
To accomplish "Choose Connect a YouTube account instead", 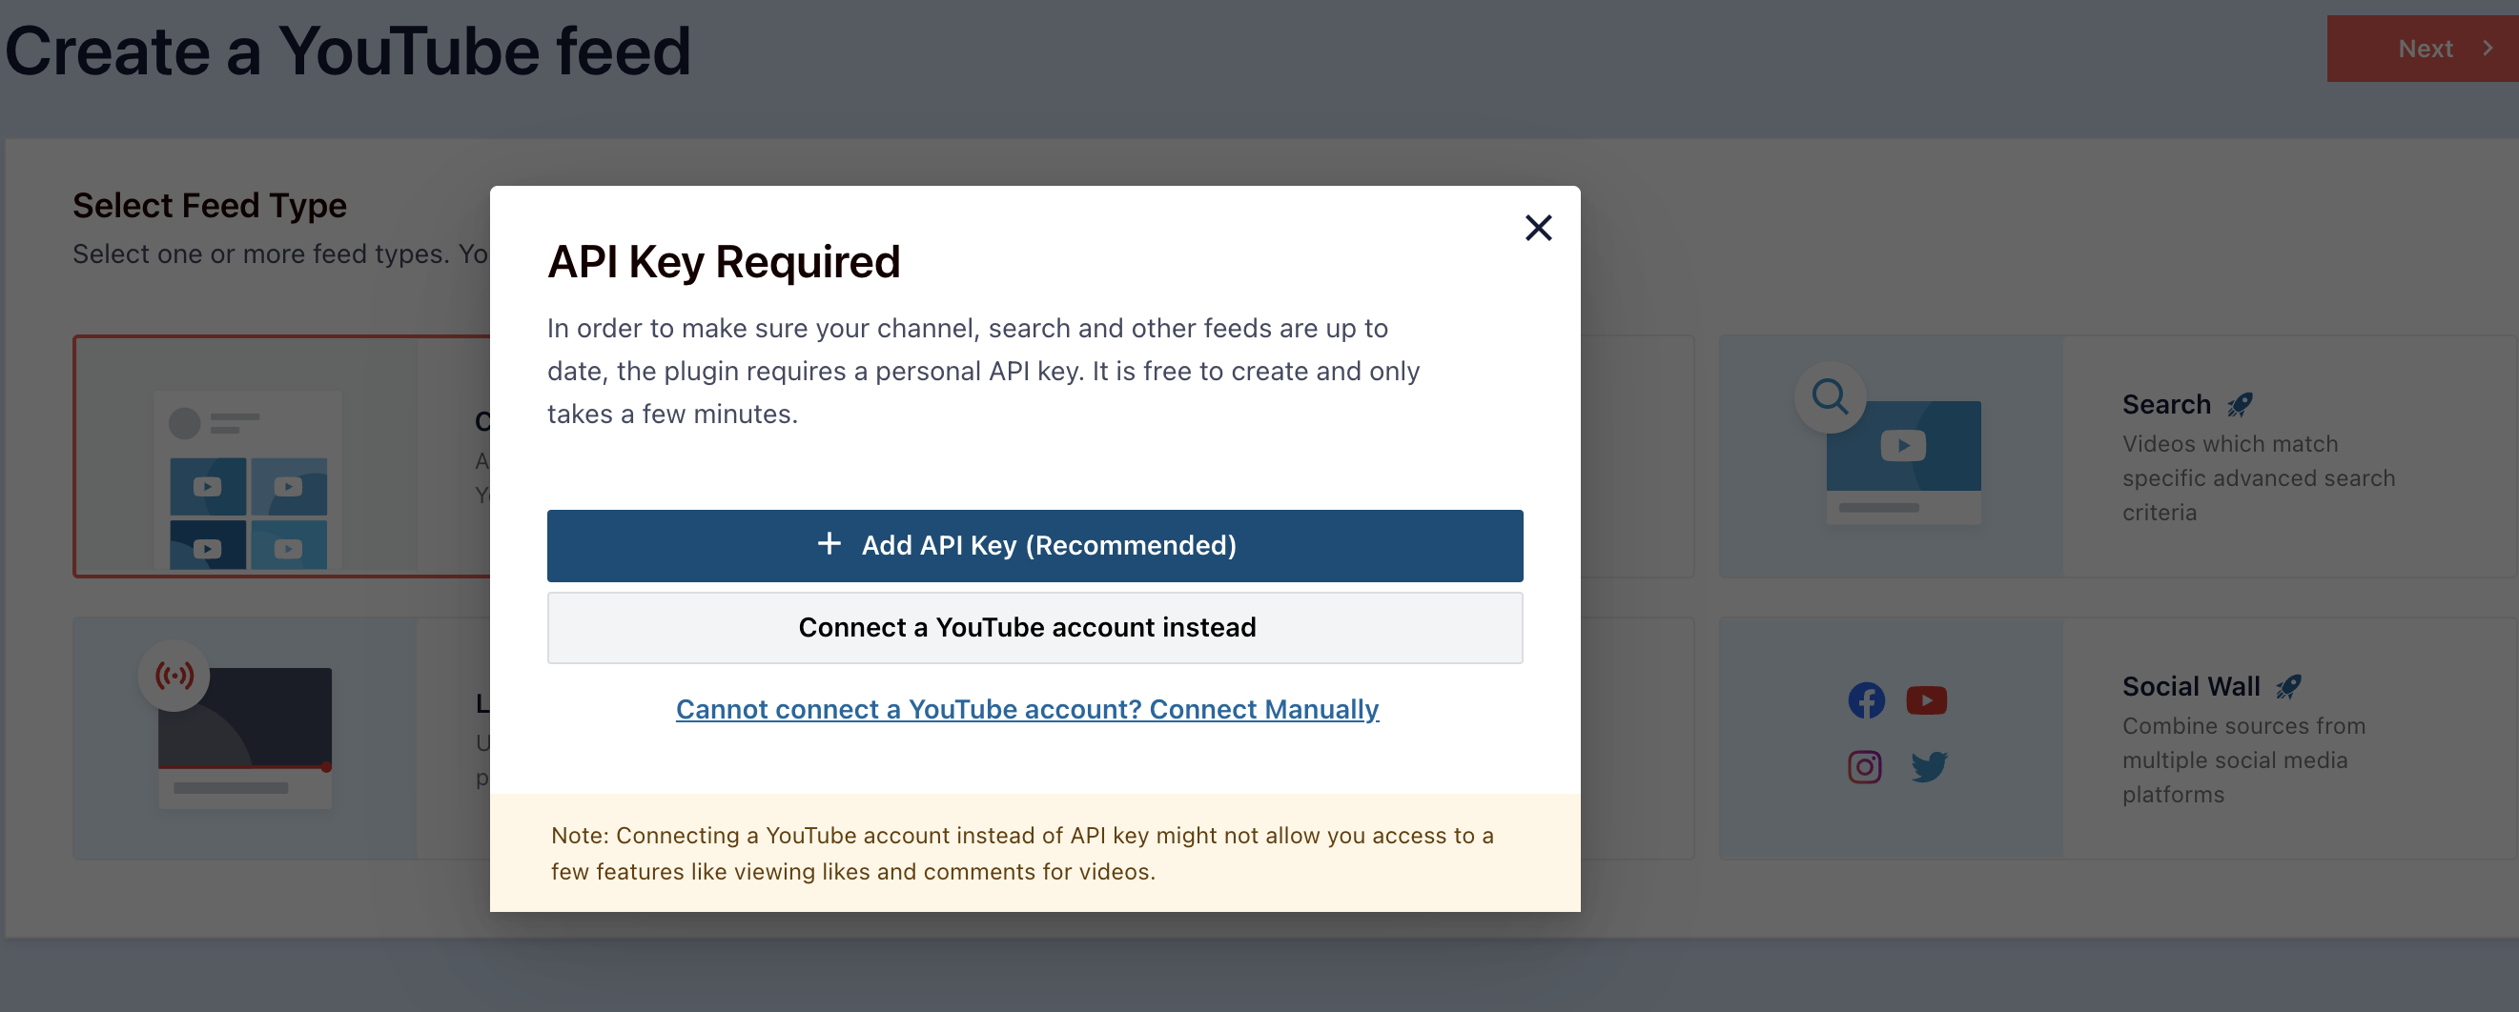I will 1034,628.
